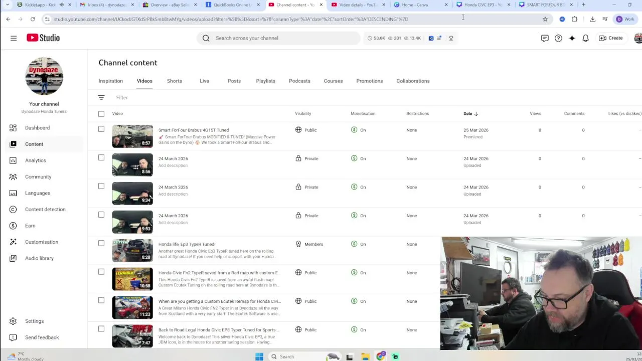Click the YouTube Studio logo

(x=43, y=38)
